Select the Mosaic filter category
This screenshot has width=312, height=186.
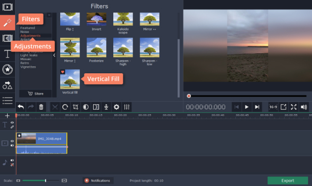click(26, 59)
